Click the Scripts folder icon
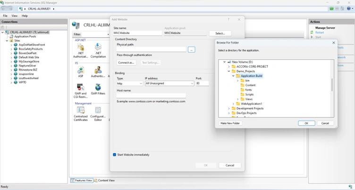The height and width of the screenshot is (190, 355). coord(242,95)
